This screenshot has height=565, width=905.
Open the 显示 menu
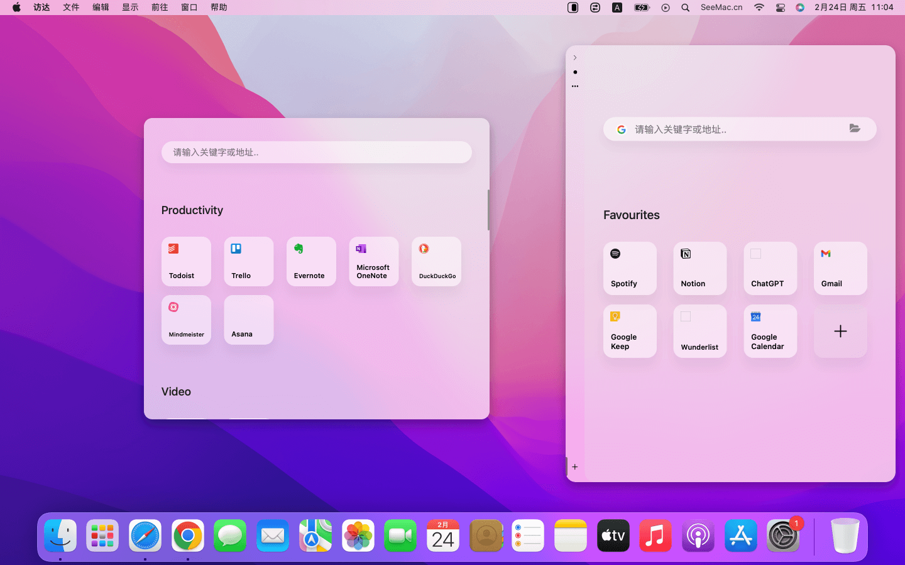pos(130,8)
